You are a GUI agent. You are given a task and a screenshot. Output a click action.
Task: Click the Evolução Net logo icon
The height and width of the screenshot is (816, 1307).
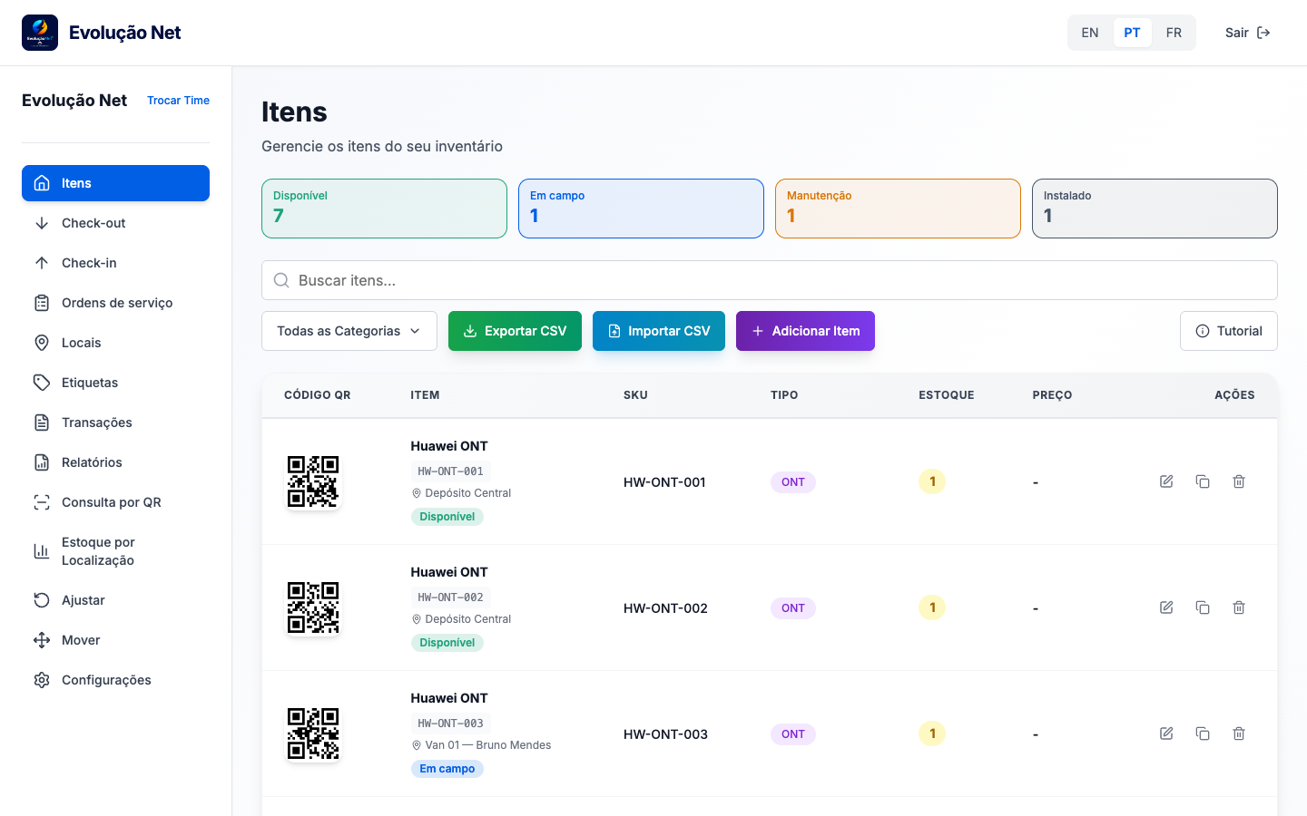point(40,33)
